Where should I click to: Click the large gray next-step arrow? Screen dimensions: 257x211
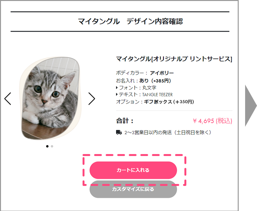(x=251, y=105)
